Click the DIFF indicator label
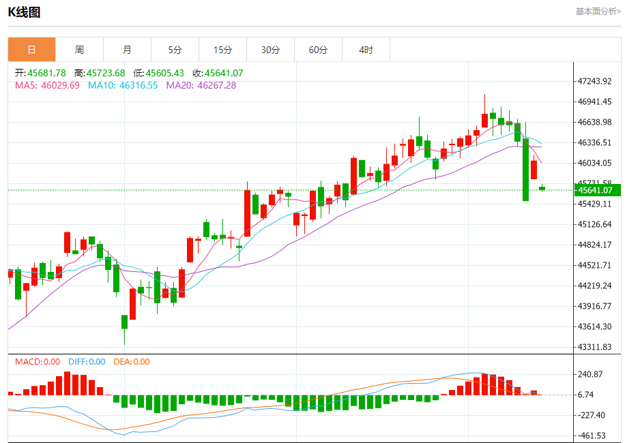This screenshot has height=443, width=627. (85, 362)
